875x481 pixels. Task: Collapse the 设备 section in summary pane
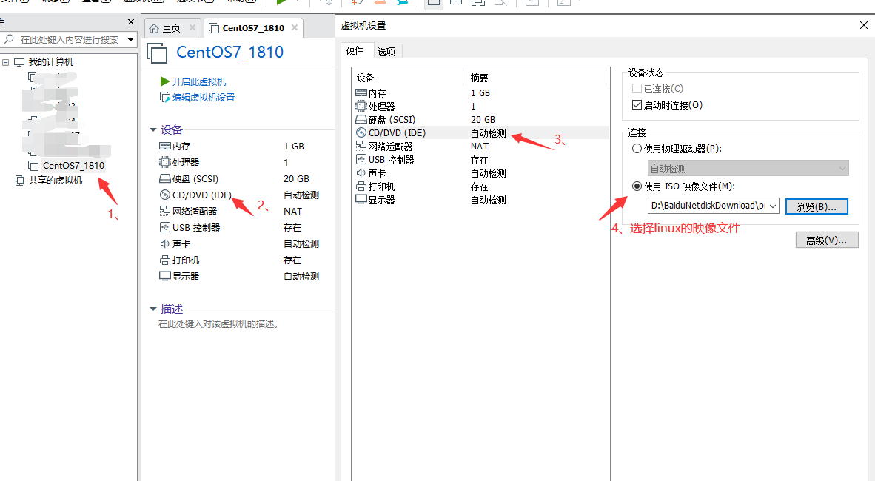153,129
